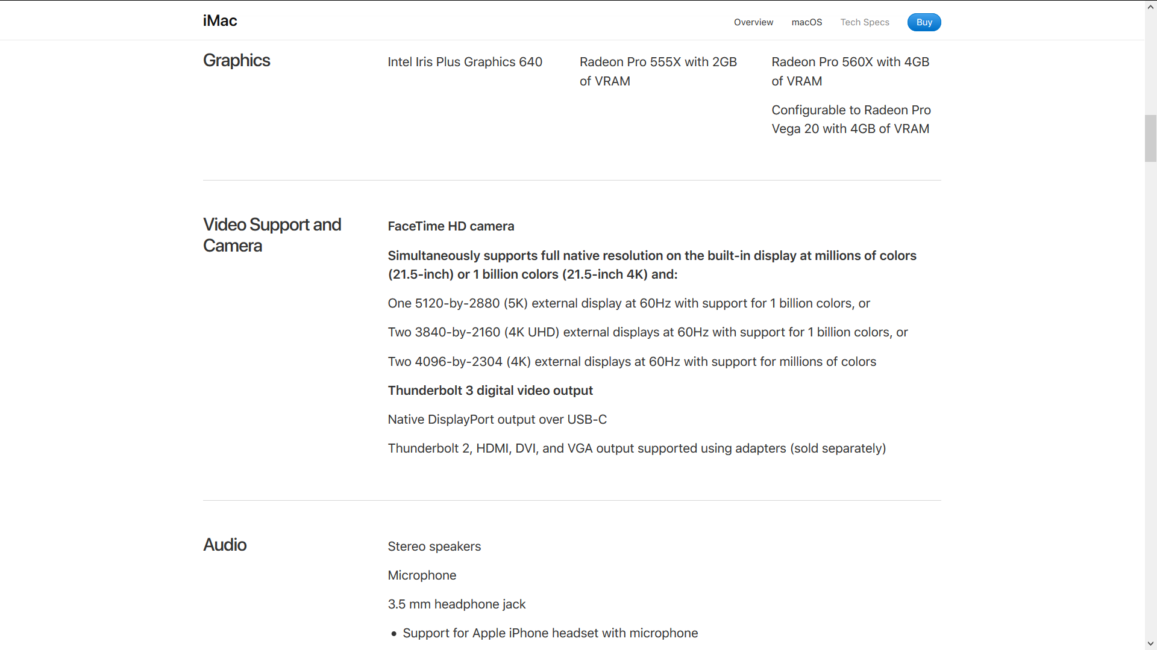Click the 'Two 4096-by-2304 (4K)' line
This screenshot has width=1157, height=650.
pos(632,362)
